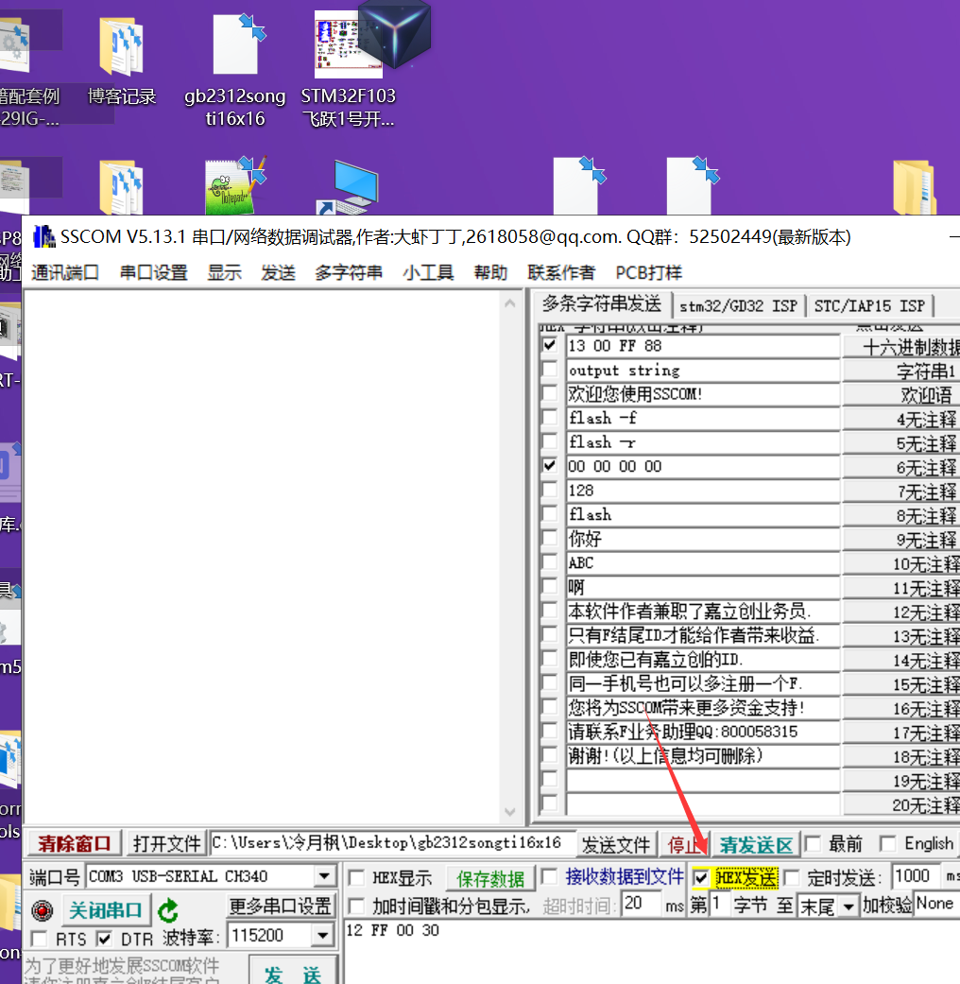Open the 帮助 menu
960x984 pixels.
click(490, 272)
